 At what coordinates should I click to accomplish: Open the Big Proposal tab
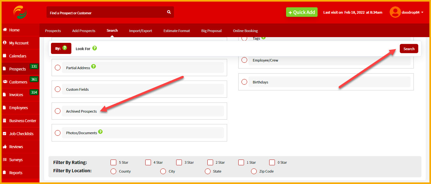click(212, 31)
